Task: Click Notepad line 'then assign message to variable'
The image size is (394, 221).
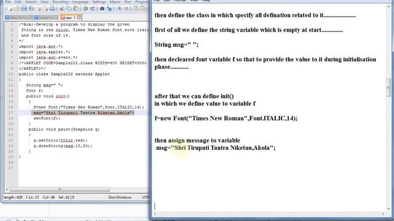Action: pos(197,141)
